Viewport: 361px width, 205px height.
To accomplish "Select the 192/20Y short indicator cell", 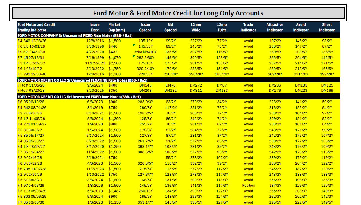I will [327, 74].
